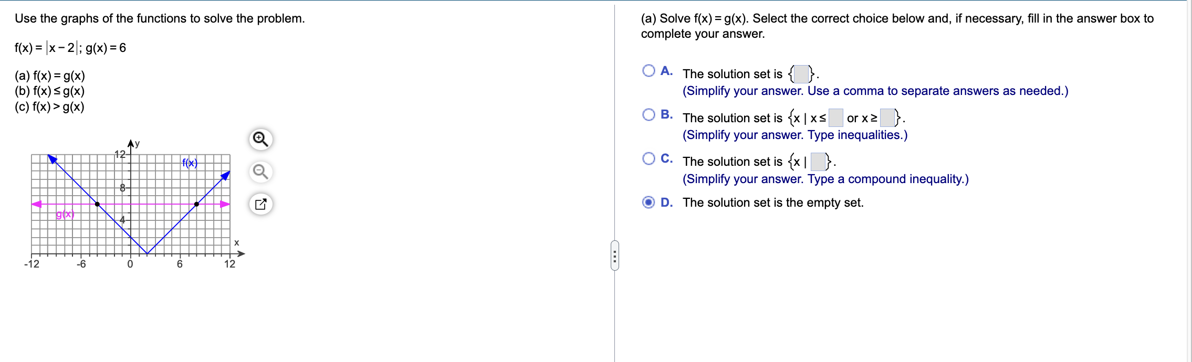
Task: Click the vertex of the V-shaped f(x) graph
Action: coord(147,253)
